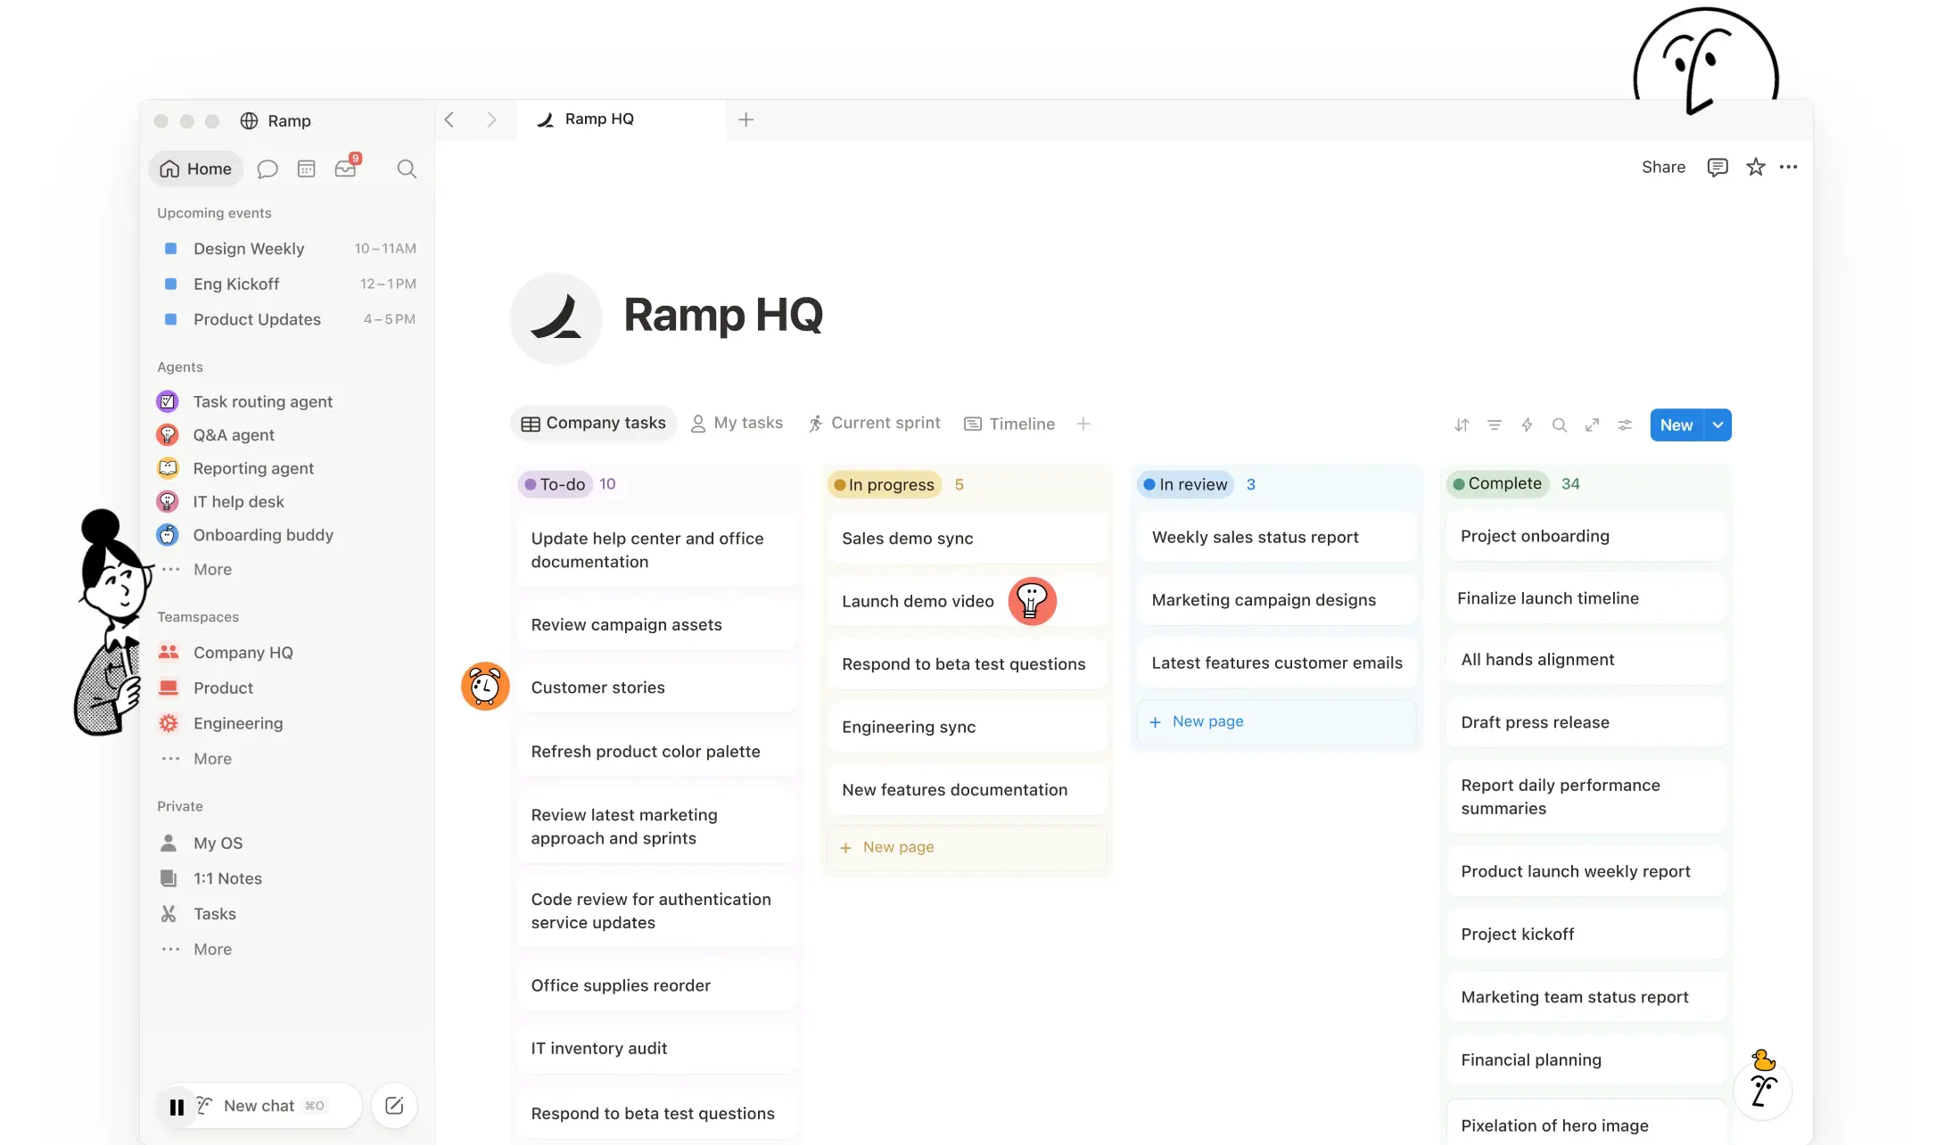Click the Home button in sidebar

(x=196, y=169)
